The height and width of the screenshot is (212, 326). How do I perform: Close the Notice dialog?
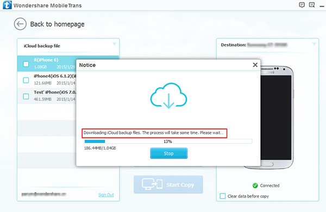(255, 65)
